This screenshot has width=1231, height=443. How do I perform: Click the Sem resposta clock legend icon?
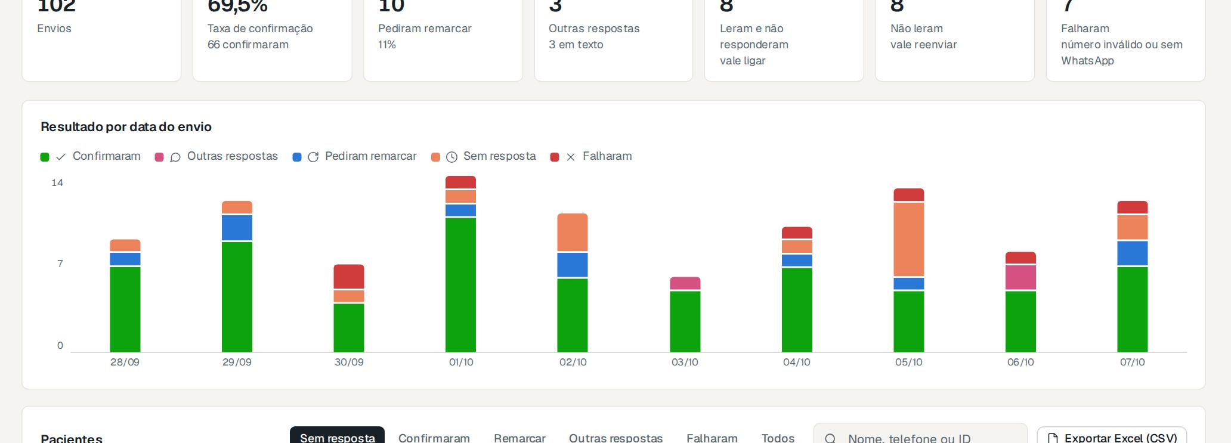point(452,157)
